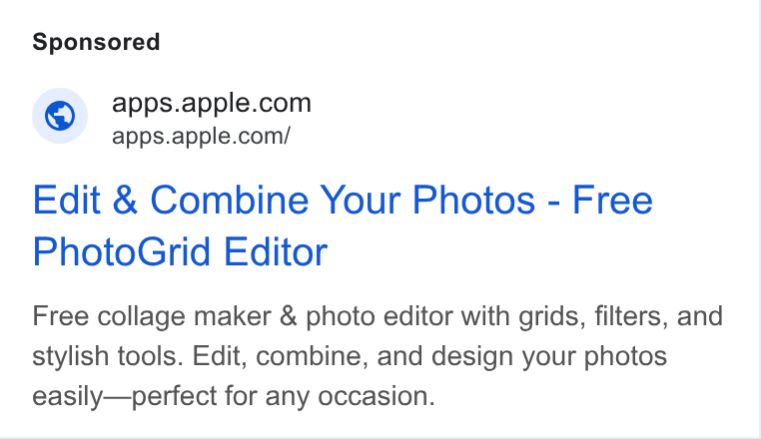The height and width of the screenshot is (439, 761).
Task: Click the word 'Edit' starting the headline
Action: pyautogui.click(x=67, y=200)
